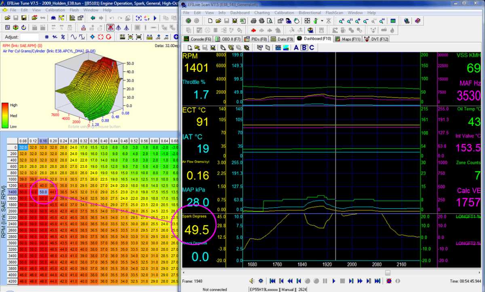Click the skip-to-end playback button
This screenshot has width=485, height=292.
click(x=377, y=280)
